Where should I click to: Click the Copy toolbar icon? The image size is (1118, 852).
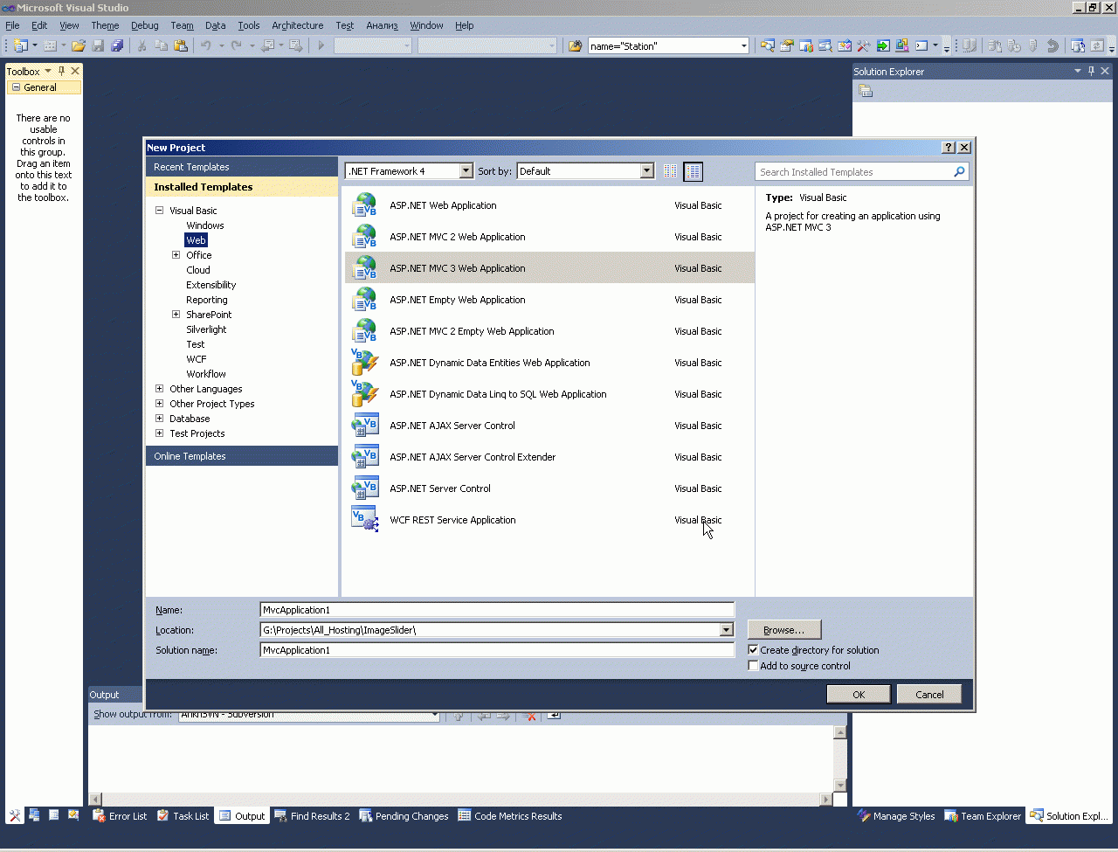162,45
